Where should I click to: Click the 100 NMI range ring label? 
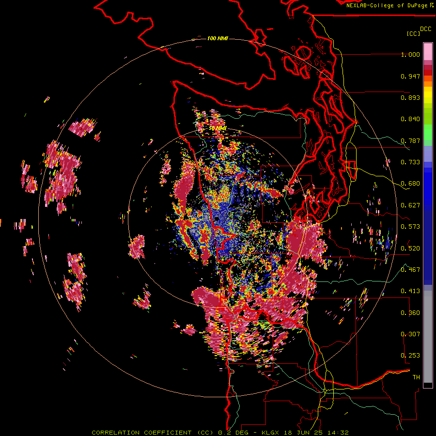pos(218,38)
